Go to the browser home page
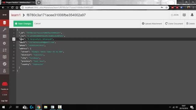The image size is (196, 110). [17, 7]
